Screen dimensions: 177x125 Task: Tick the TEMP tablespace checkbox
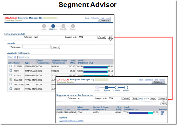[11, 71]
